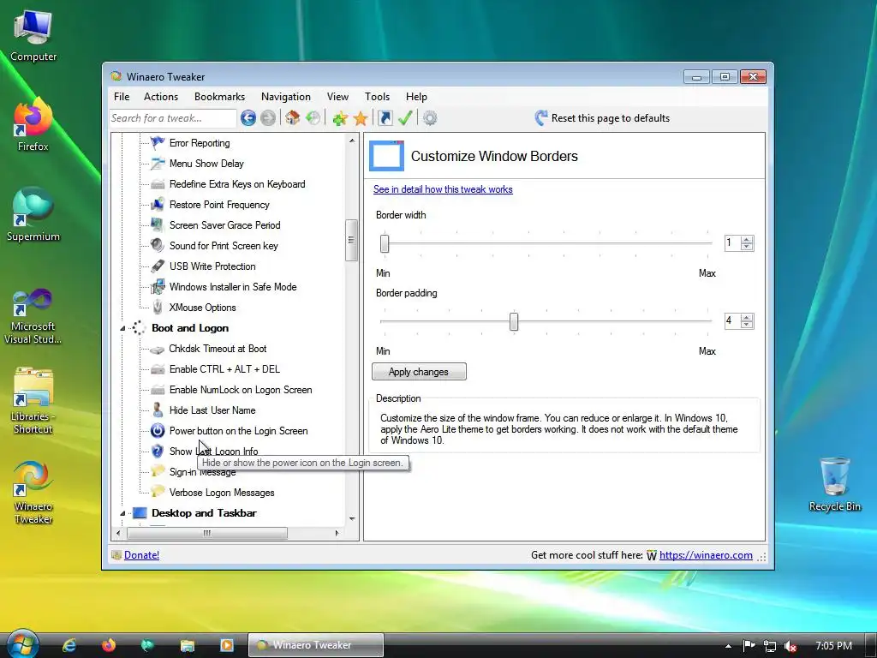Click the Hide Last User Name icon
The image size is (877, 658).
pyautogui.click(x=158, y=410)
